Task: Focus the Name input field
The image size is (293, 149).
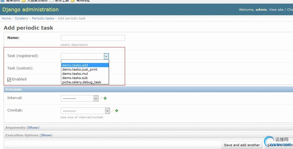Action: (x=93, y=38)
